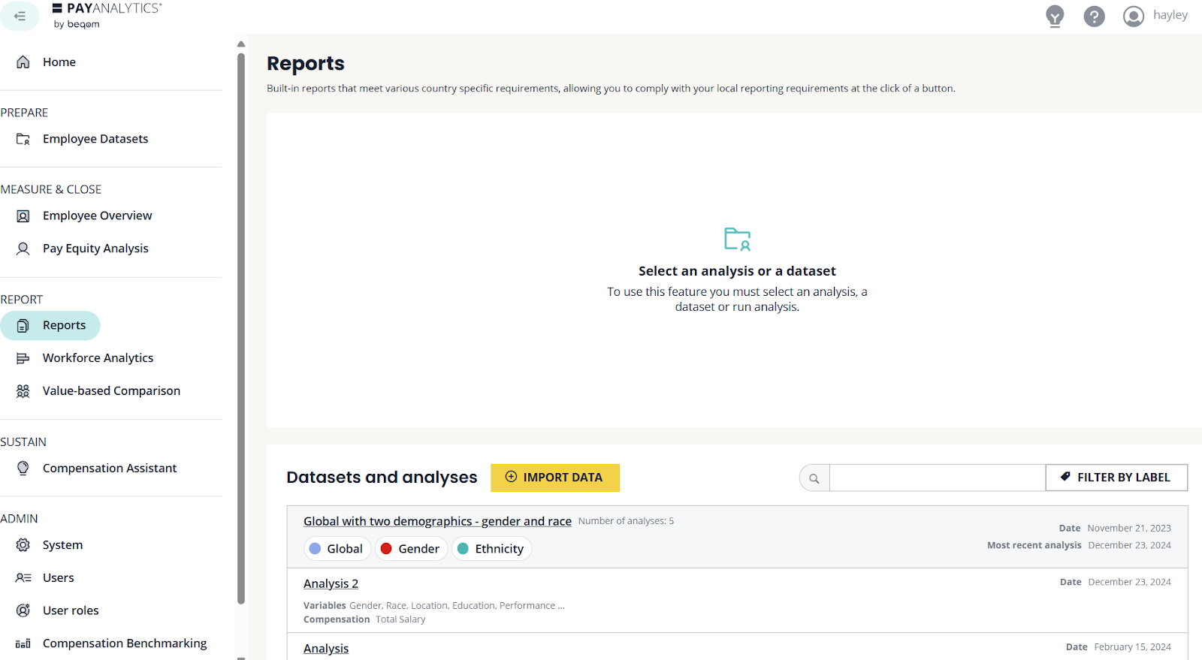Screen dimensions: 1202x660
Task: Click the Pay Equity Analysis icon
Action: pyautogui.click(x=23, y=249)
